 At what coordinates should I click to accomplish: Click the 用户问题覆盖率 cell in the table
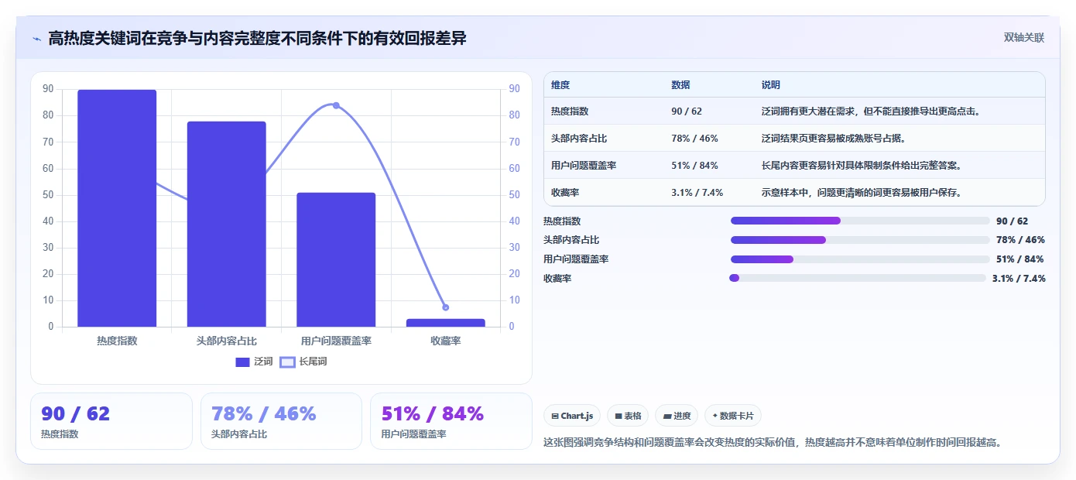click(x=584, y=166)
